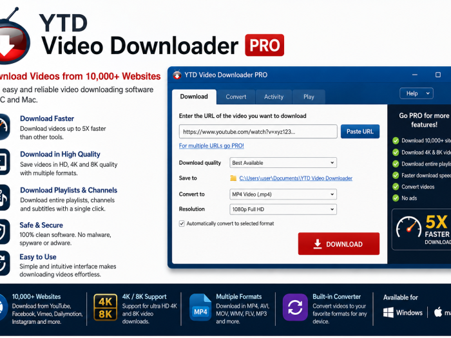Click the Multiple Formats heading
Image resolution: width=451 pixels, height=338 pixels.
tap(239, 297)
